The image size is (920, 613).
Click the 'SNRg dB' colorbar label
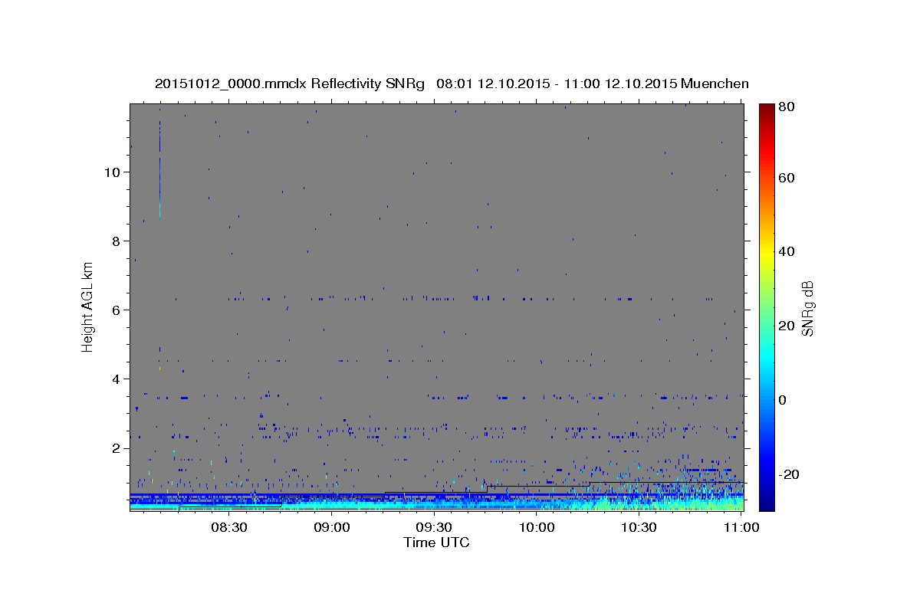pyautogui.click(x=807, y=309)
